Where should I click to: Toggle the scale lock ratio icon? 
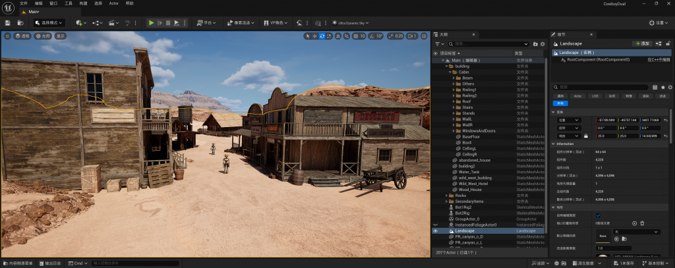tap(585, 136)
